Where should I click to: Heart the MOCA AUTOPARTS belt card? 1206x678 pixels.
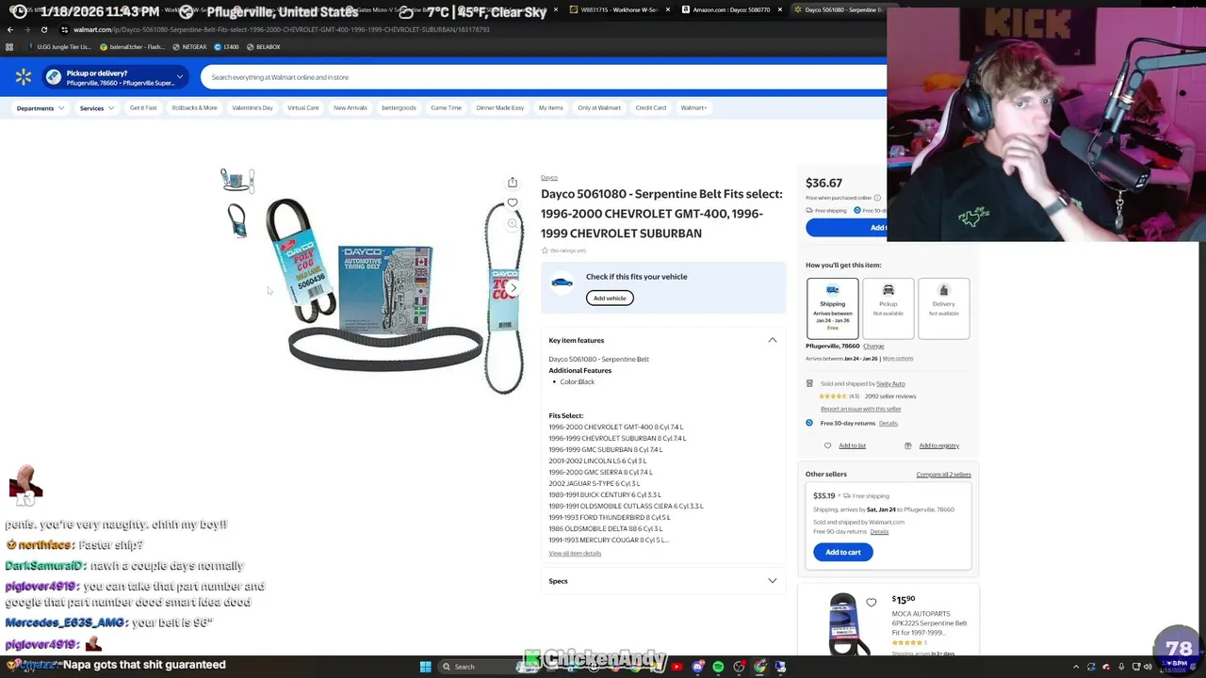coord(871,603)
